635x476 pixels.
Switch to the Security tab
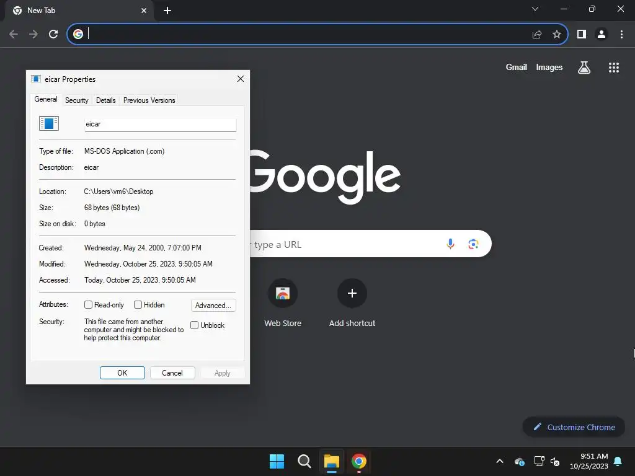pos(76,100)
